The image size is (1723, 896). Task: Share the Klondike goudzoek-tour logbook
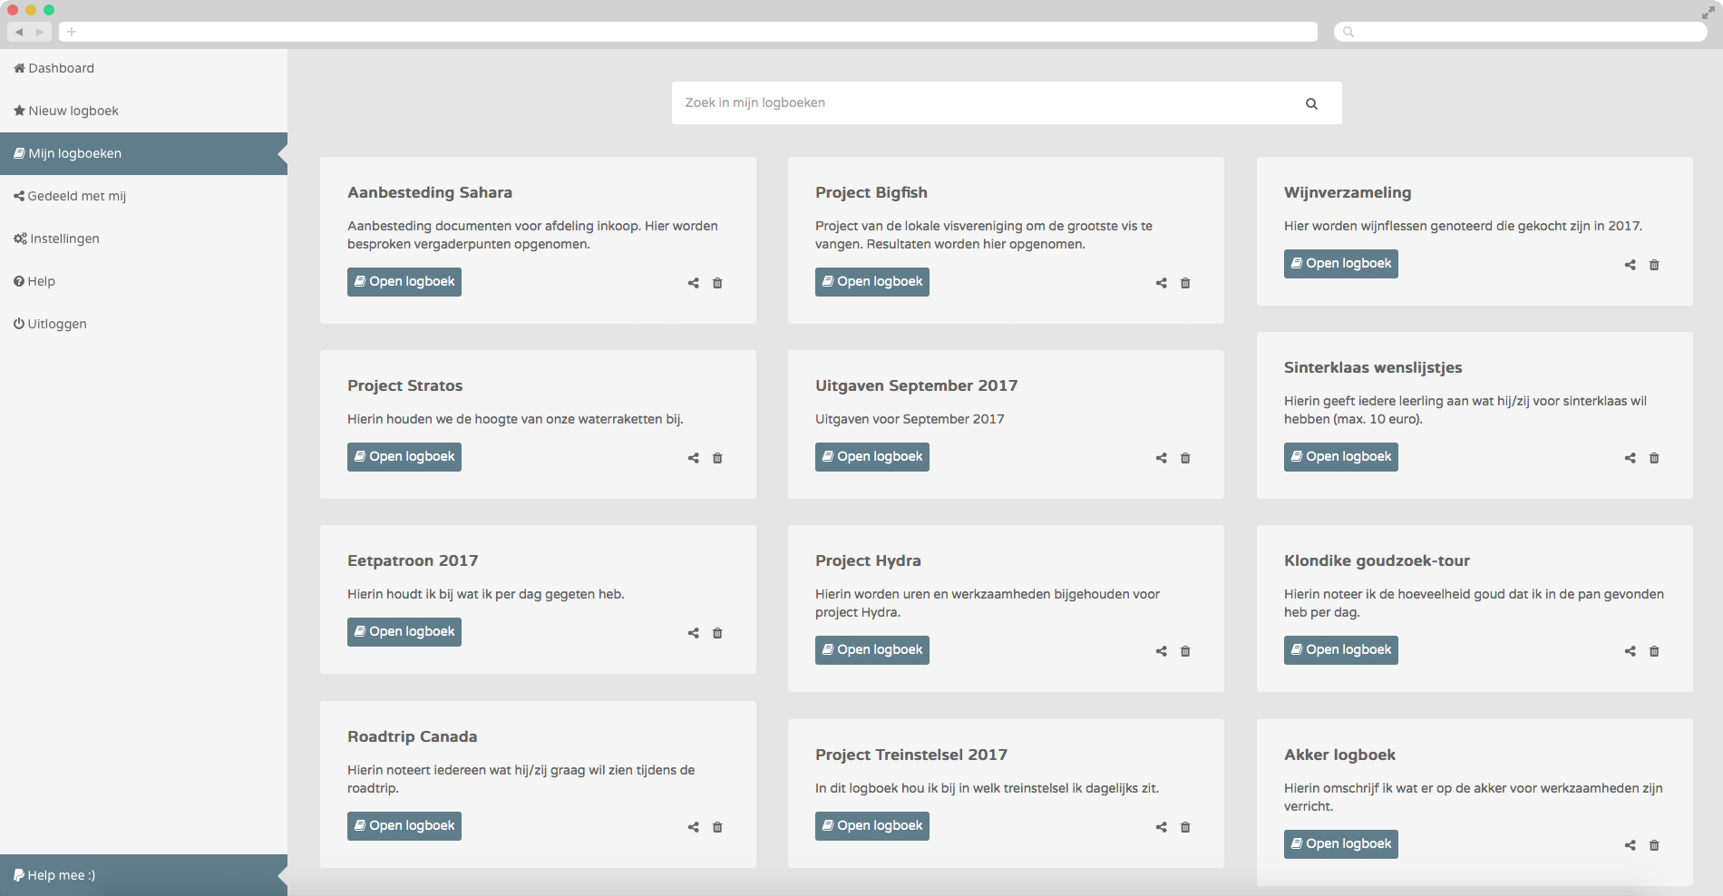pyautogui.click(x=1630, y=651)
